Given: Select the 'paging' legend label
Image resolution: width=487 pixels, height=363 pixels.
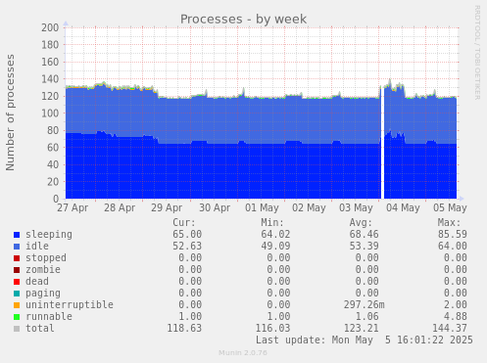Looking at the screenshot, I should coord(43,294).
